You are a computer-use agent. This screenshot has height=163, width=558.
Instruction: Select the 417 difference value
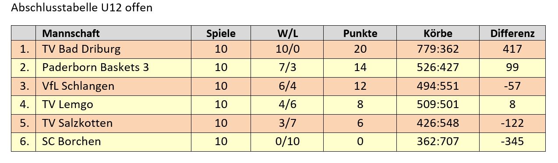point(512,49)
